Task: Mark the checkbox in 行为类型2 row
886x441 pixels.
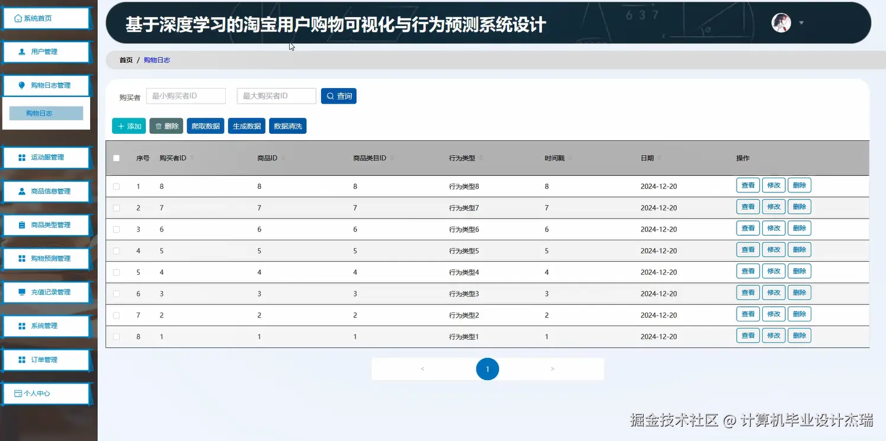Action: tap(116, 315)
